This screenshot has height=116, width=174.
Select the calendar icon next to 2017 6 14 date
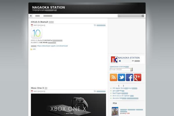(32, 25)
